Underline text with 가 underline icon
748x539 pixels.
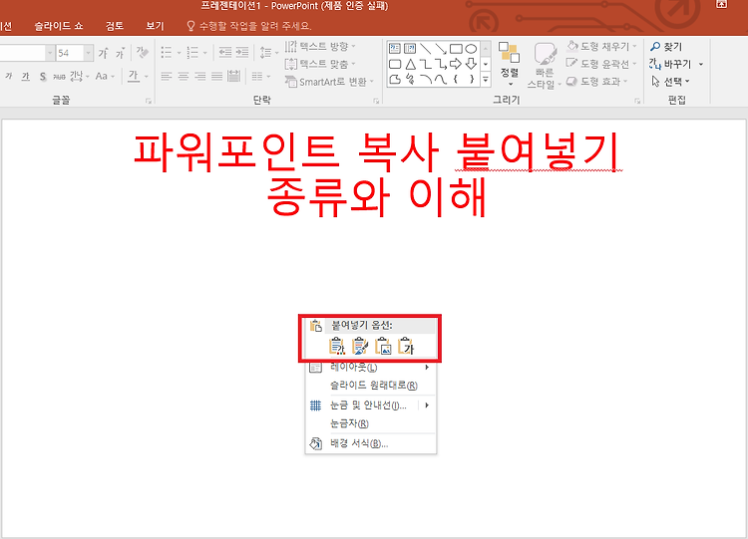point(25,77)
